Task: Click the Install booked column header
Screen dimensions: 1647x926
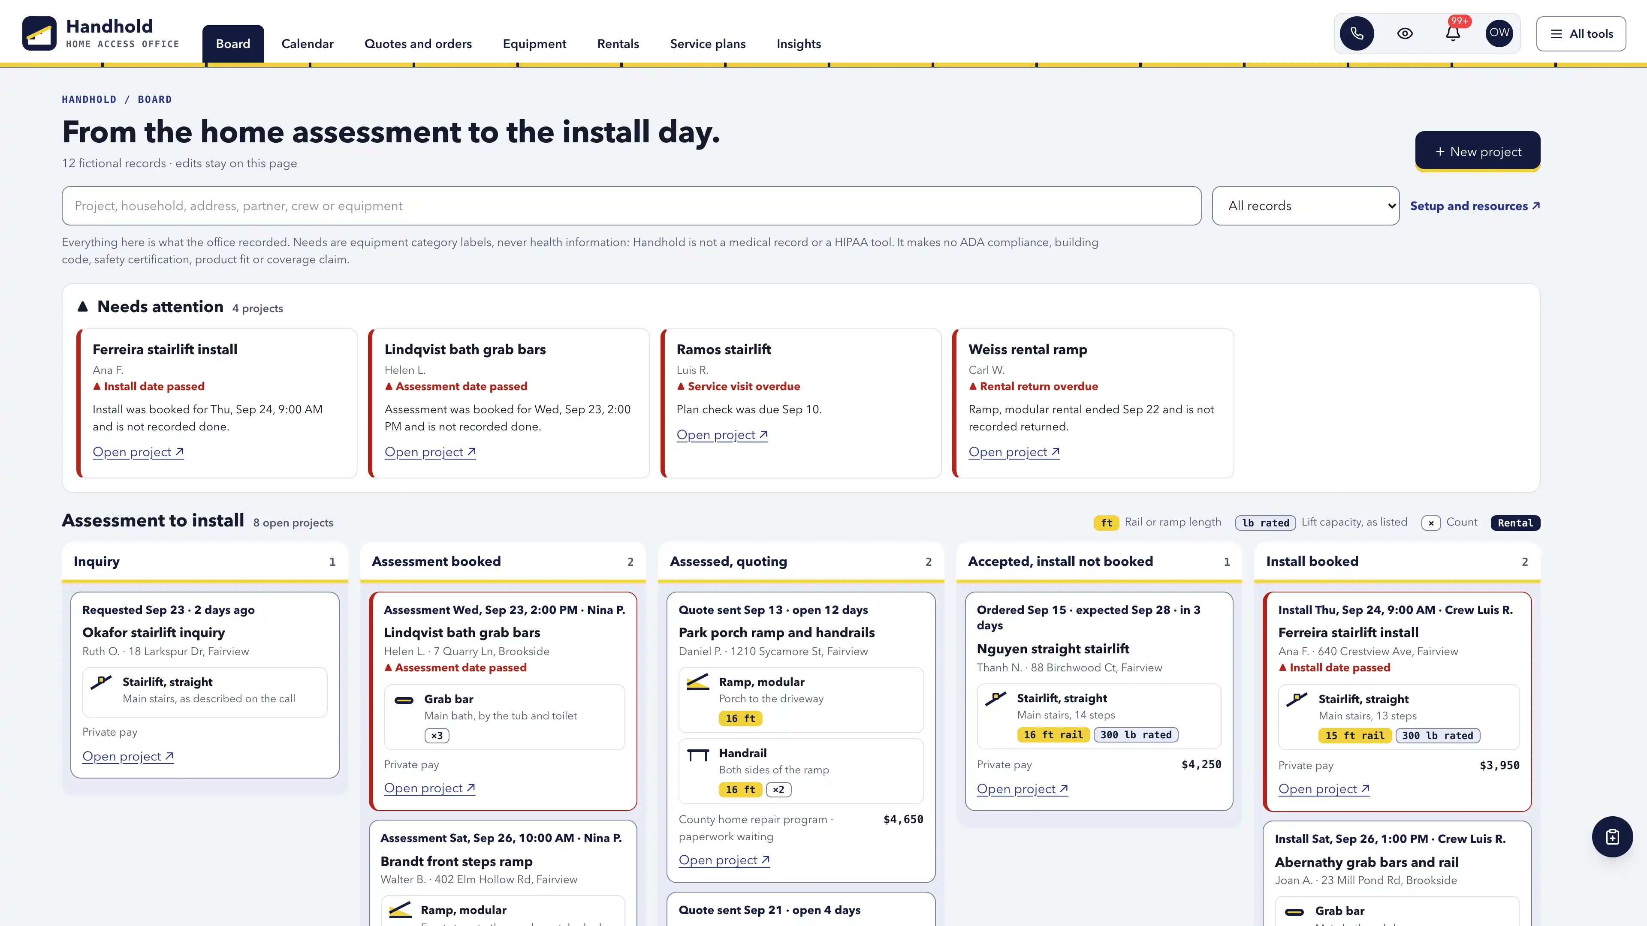Action: tap(1397, 561)
